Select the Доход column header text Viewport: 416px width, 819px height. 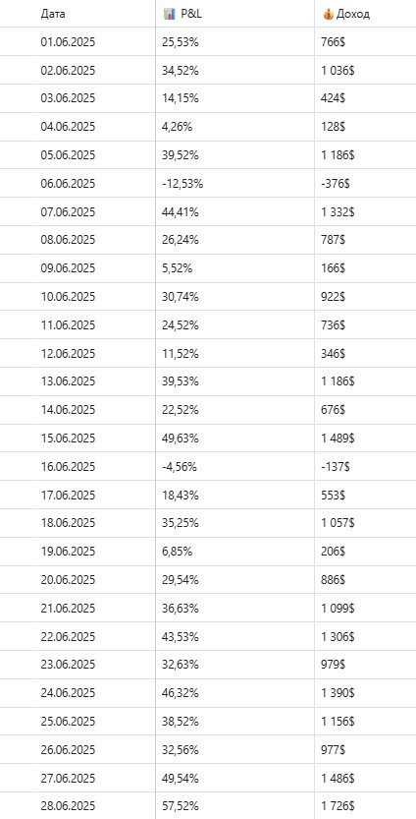pyautogui.click(x=353, y=14)
